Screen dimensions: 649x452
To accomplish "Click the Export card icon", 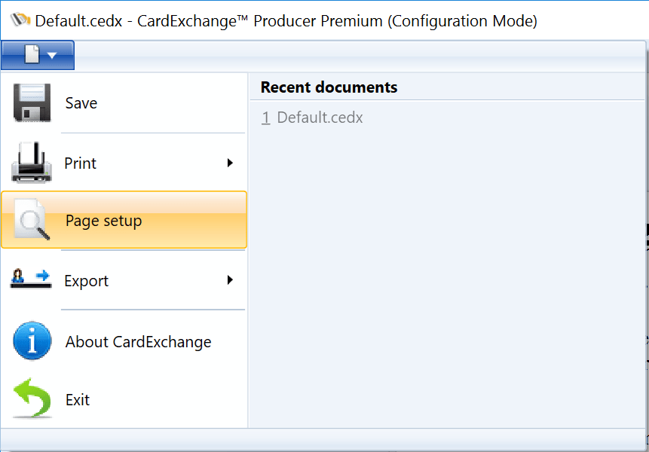I will tap(31, 279).
